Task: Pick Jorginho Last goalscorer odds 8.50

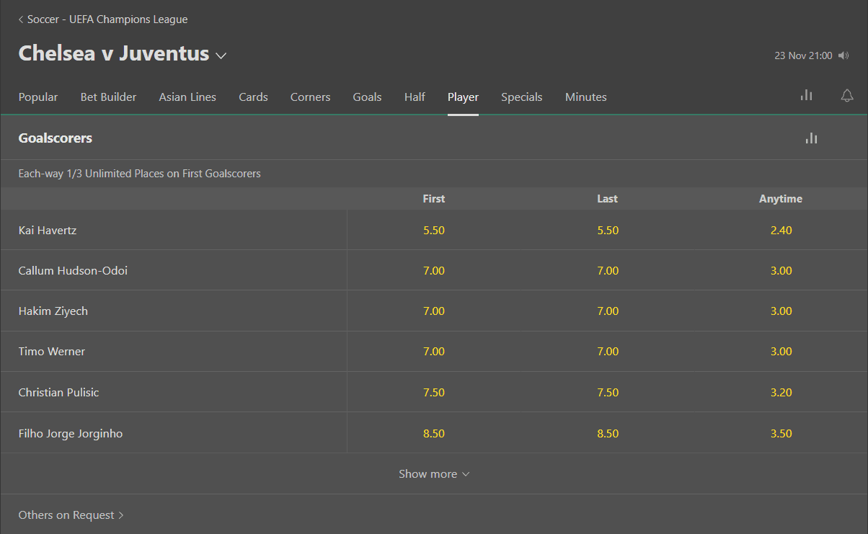Action: tap(608, 434)
